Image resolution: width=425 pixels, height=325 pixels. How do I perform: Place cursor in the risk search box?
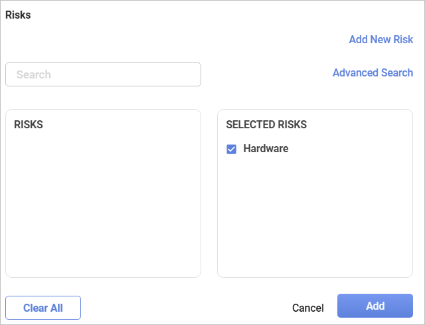coord(103,74)
